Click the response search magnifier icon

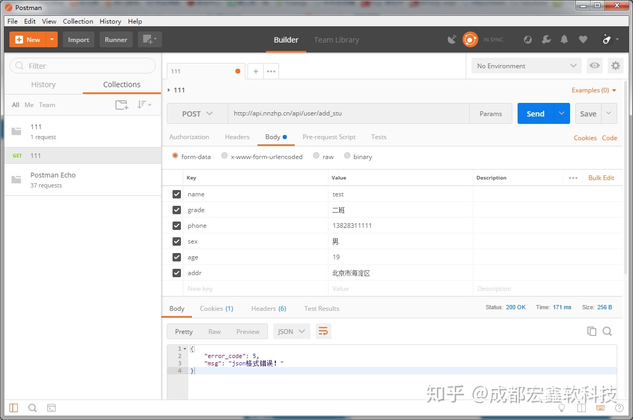pyautogui.click(x=607, y=331)
